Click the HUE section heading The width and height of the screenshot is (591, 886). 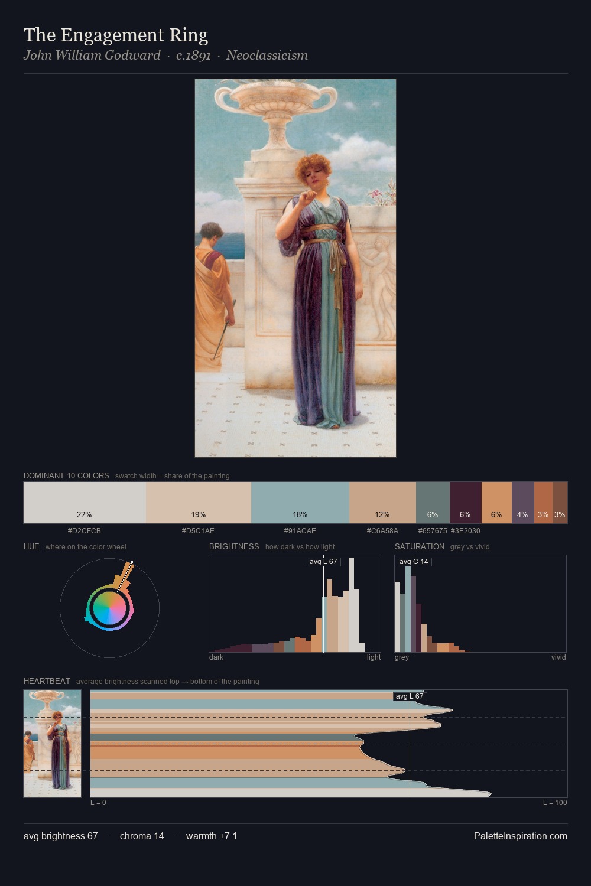(x=31, y=546)
